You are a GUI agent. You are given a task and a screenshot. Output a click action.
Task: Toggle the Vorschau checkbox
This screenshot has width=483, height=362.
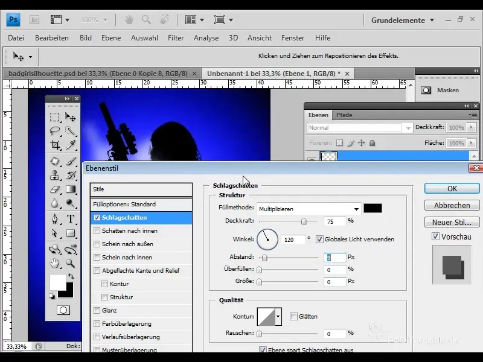tap(435, 237)
